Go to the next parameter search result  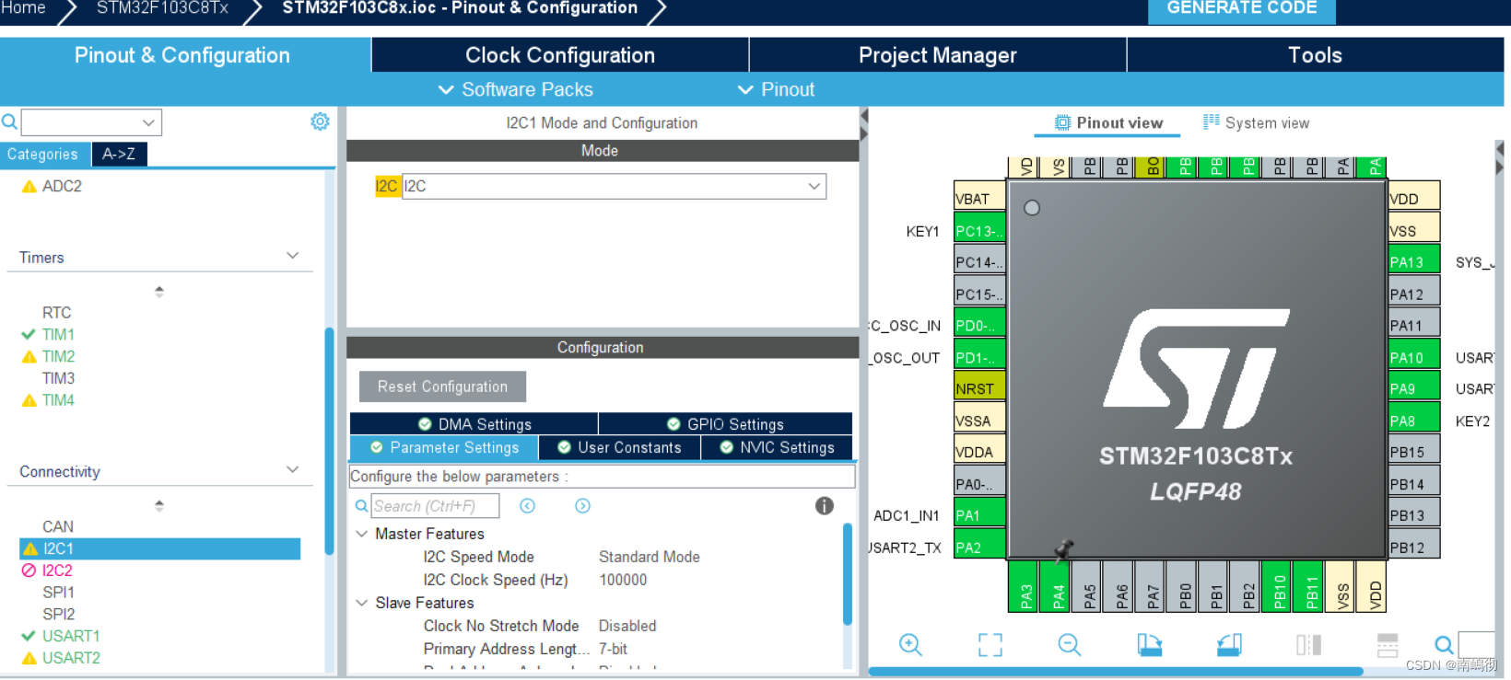[582, 506]
